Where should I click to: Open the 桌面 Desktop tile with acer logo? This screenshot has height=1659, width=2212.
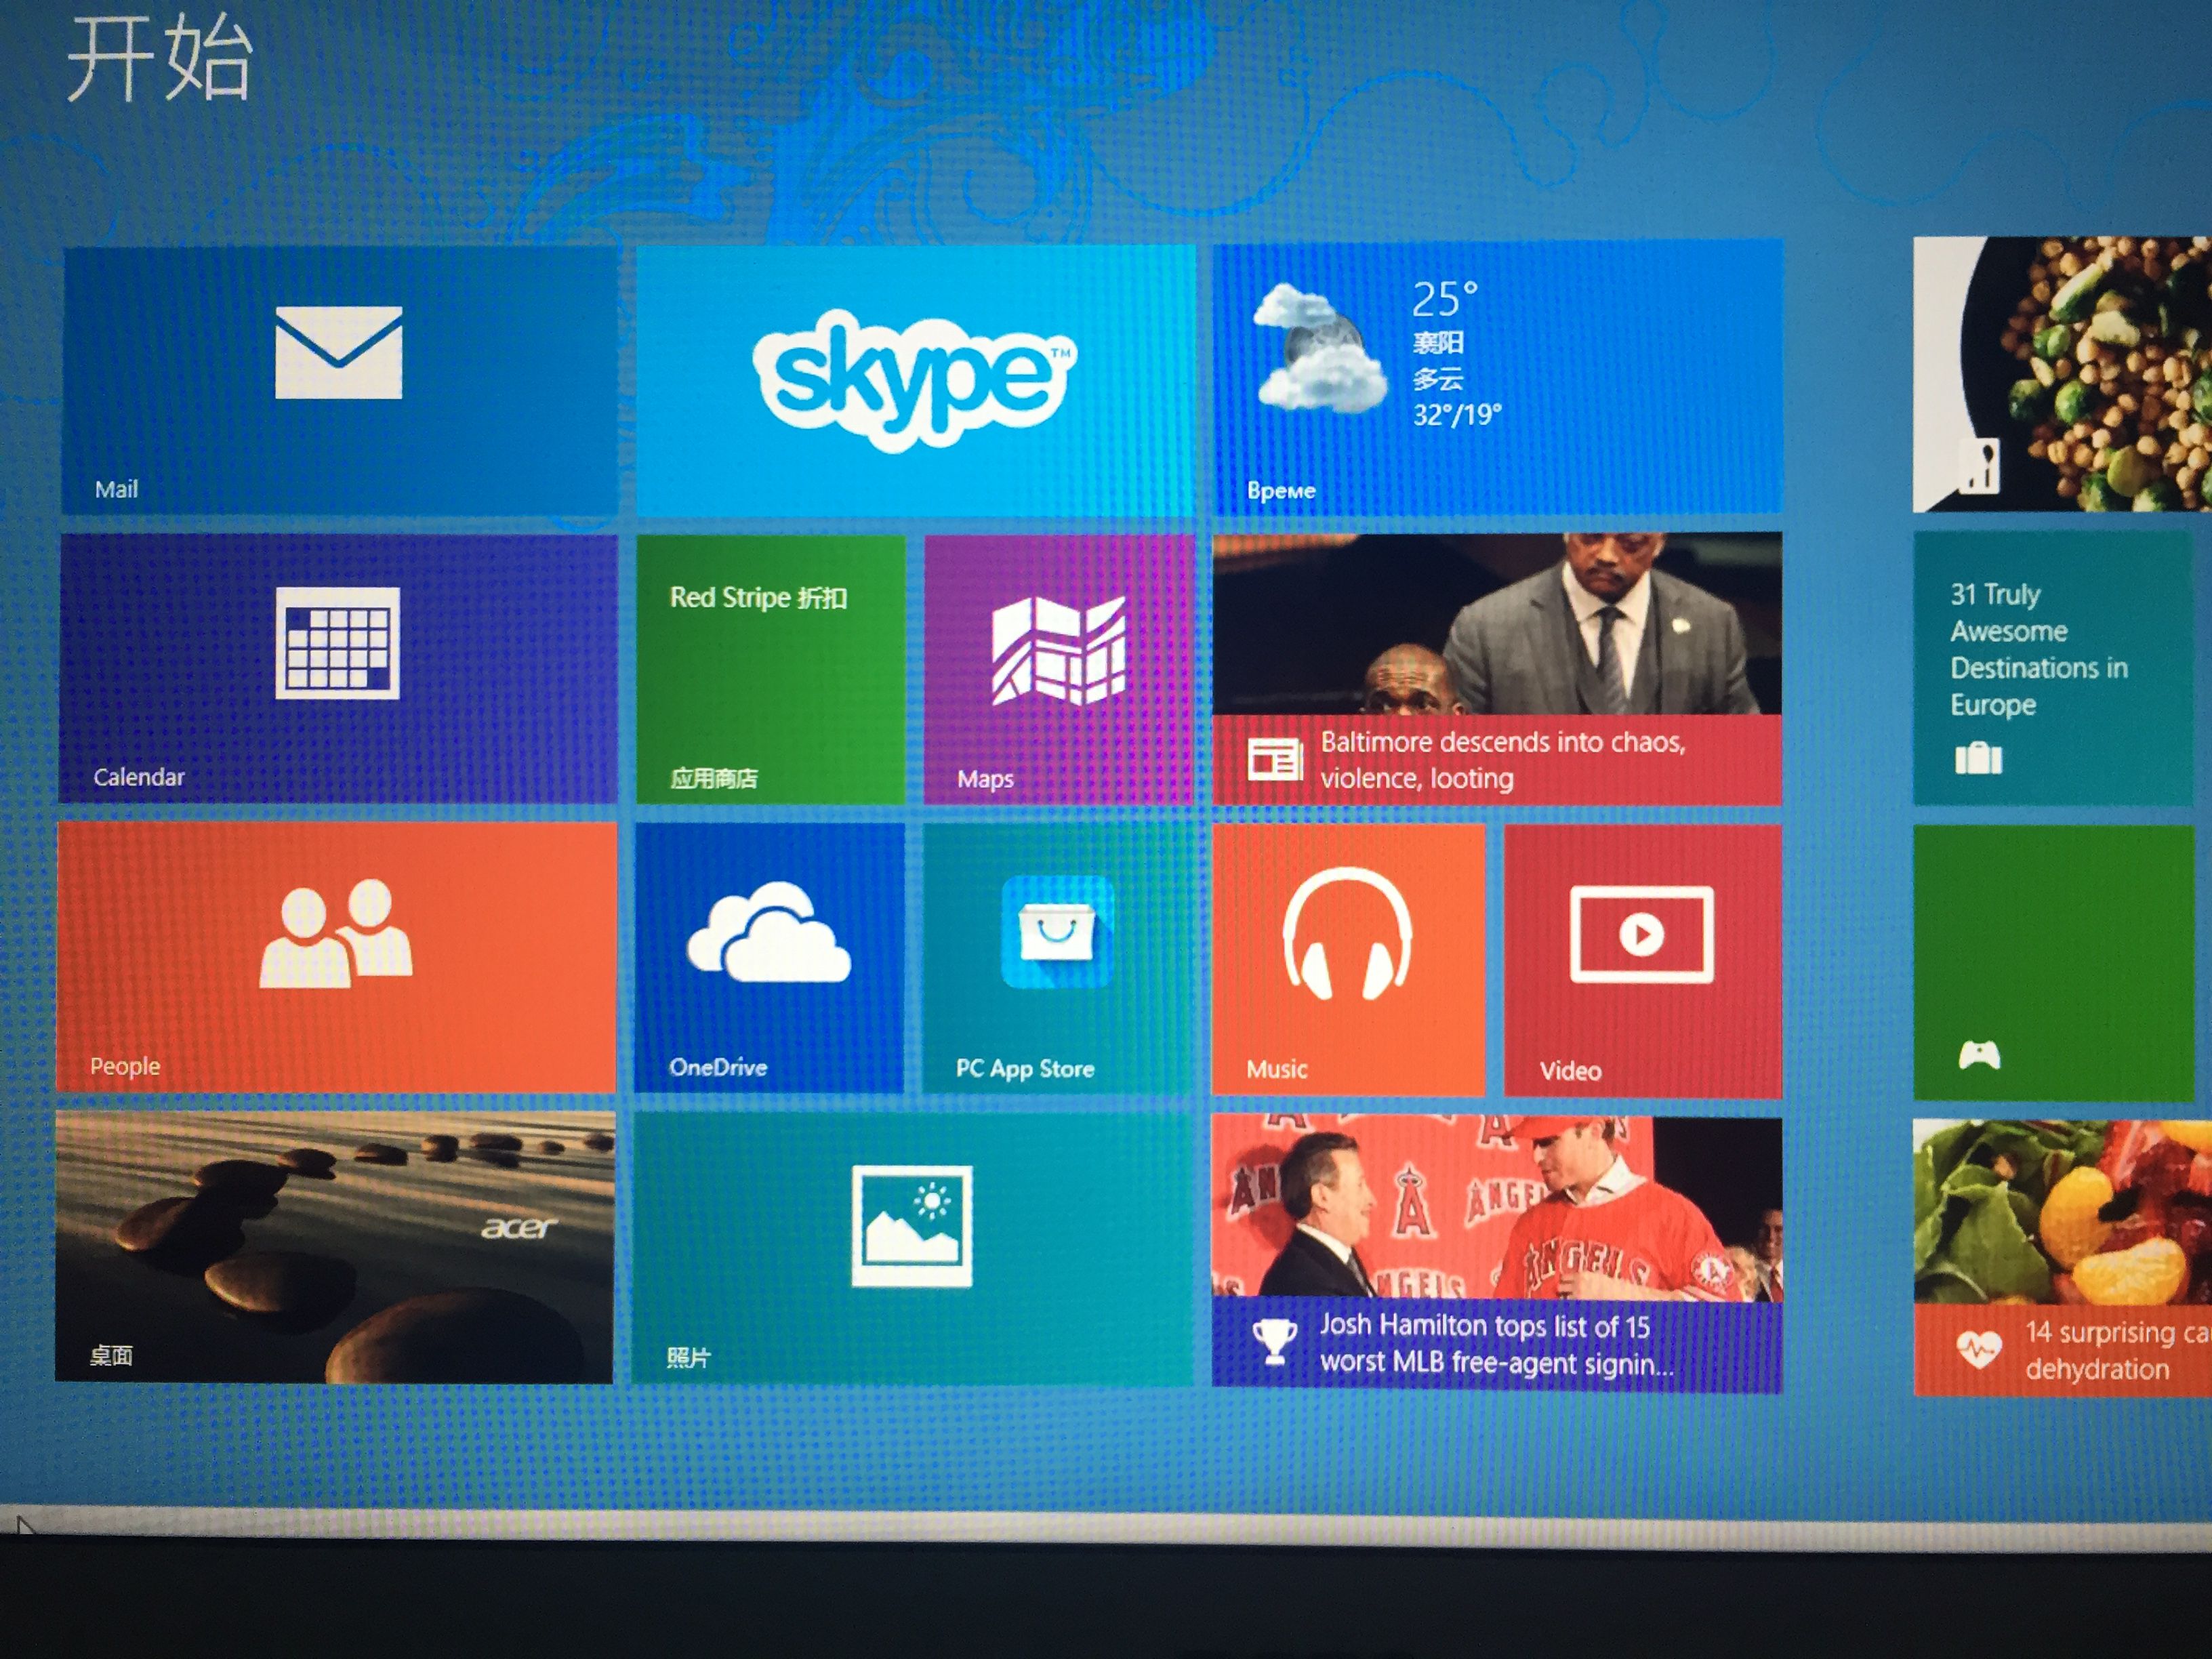(334, 1246)
